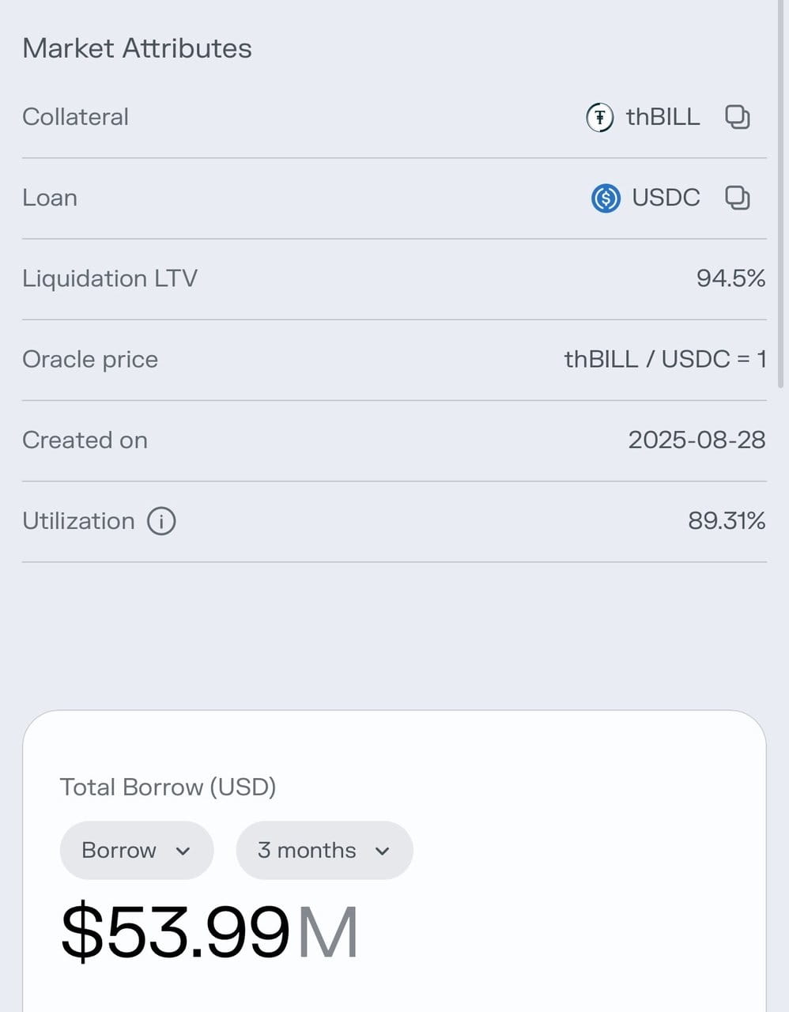
Task: Click the USDC token logo
Action: pos(606,198)
